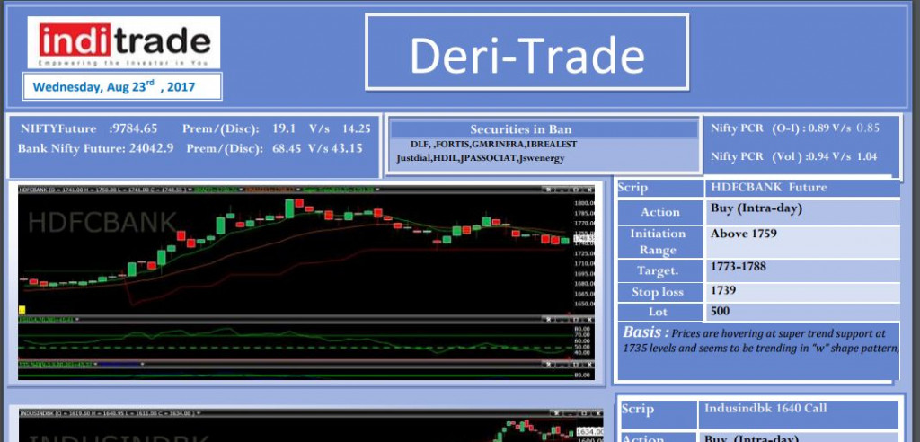Image resolution: width=920 pixels, height=442 pixels.
Task: Select Nifty PCR (Vol) 0.94 V/s 1.04
Action: pos(794,156)
